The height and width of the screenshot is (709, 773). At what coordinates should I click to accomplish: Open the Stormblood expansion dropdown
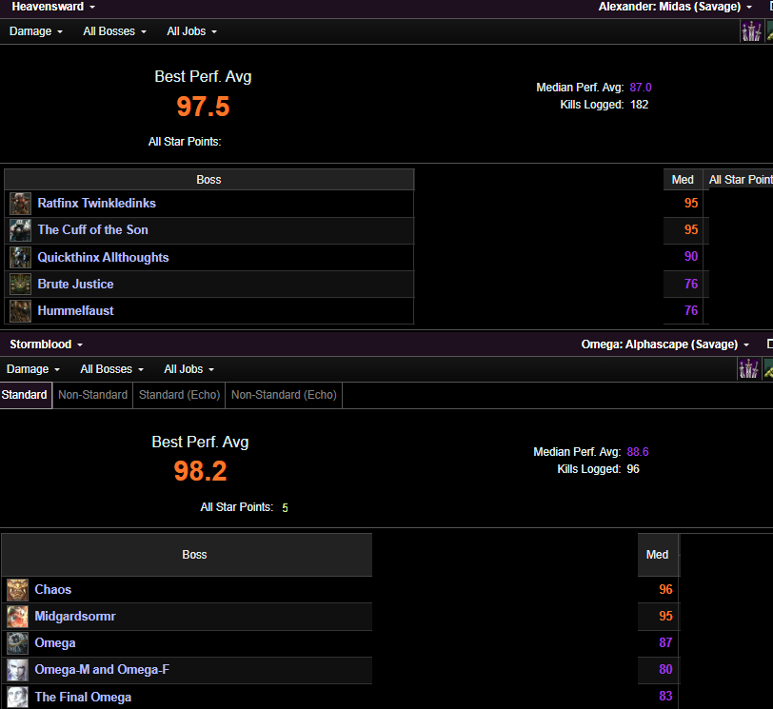click(x=47, y=345)
